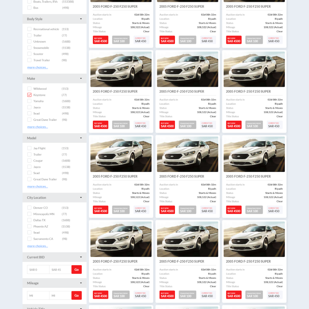Collapse the Body Style filter caret

81,19
